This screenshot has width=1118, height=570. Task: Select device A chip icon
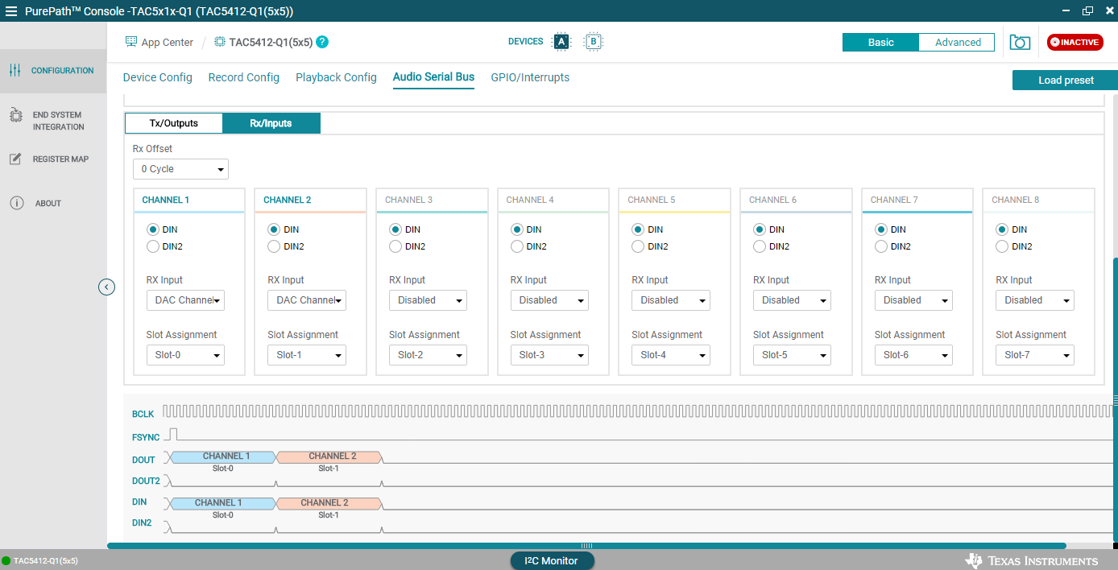tap(561, 42)
